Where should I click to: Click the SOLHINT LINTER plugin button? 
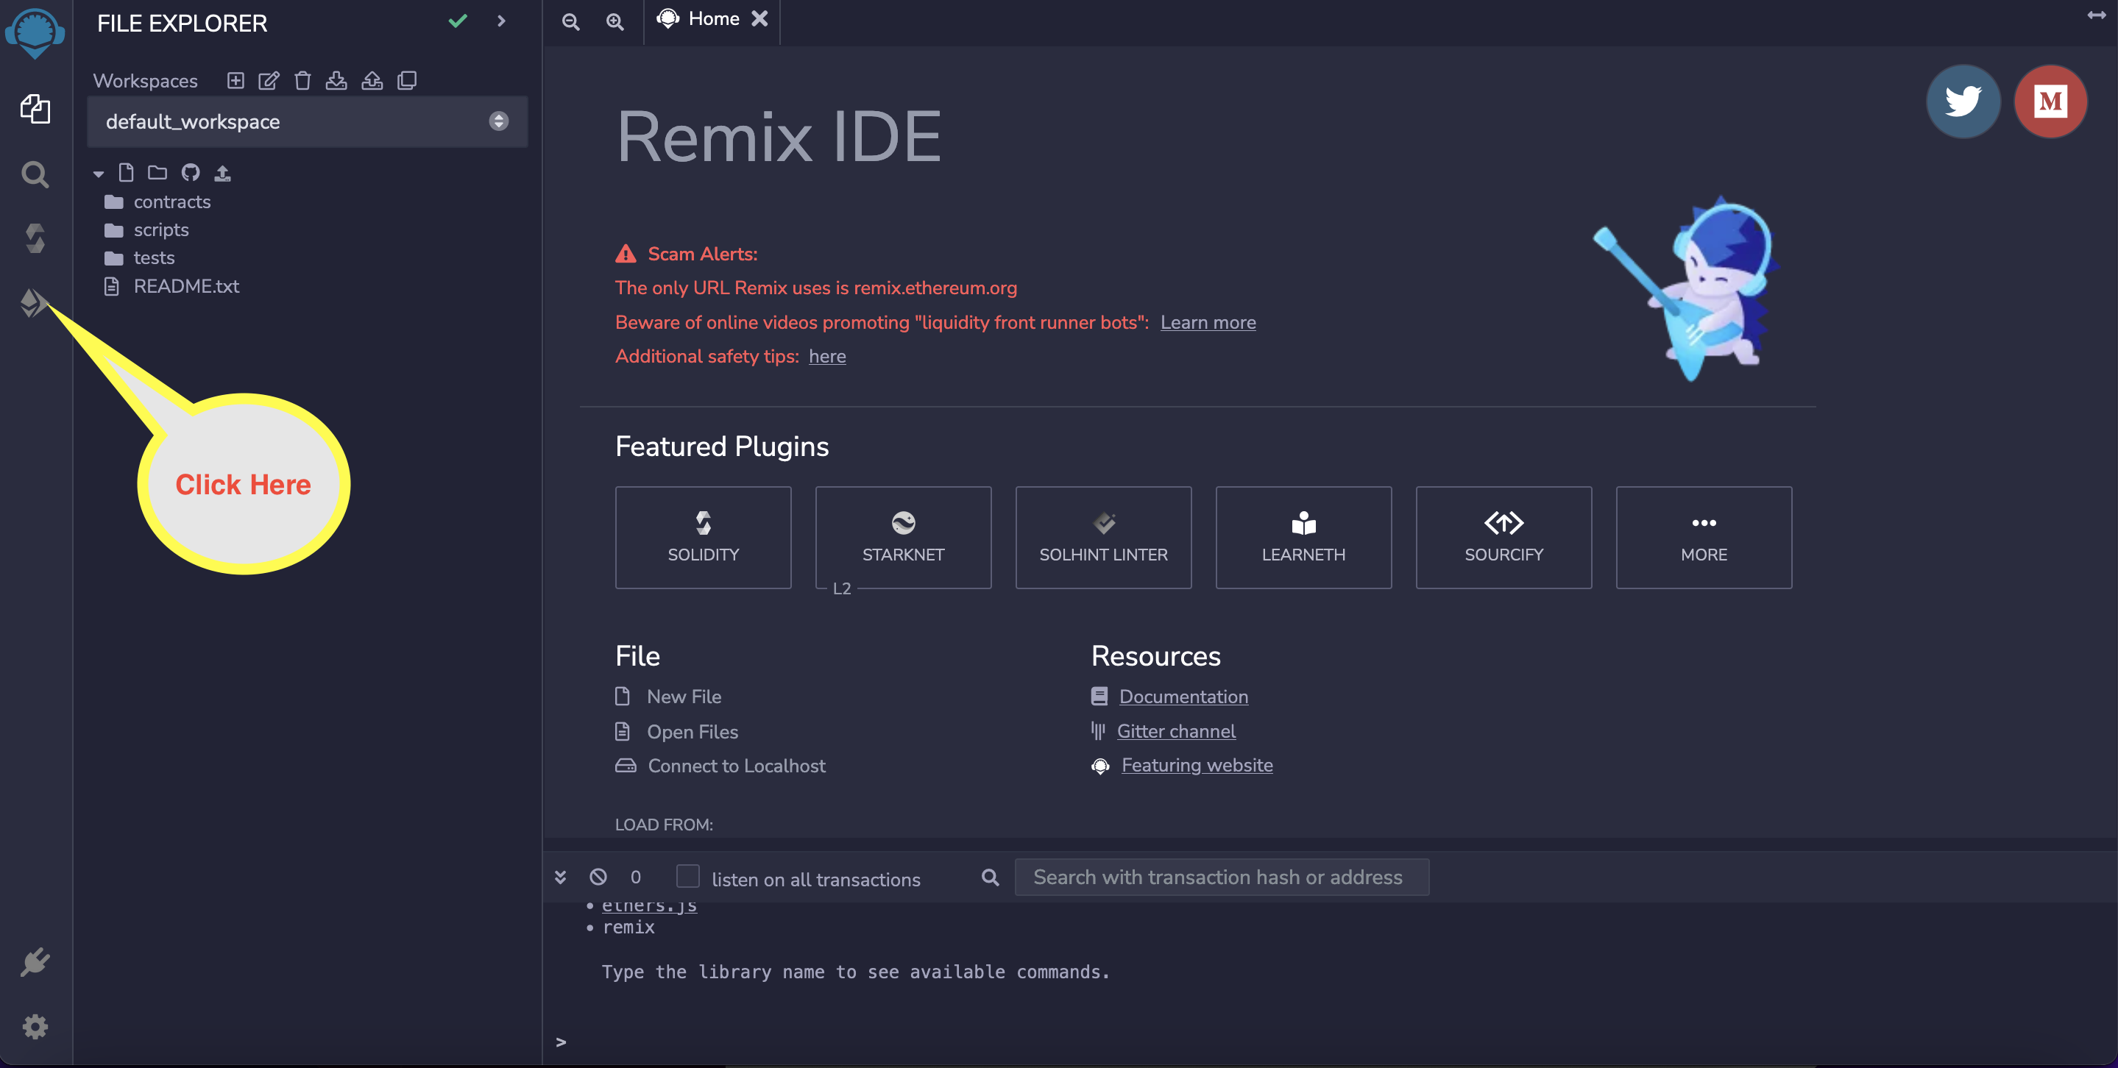(x=1102, y=537)
